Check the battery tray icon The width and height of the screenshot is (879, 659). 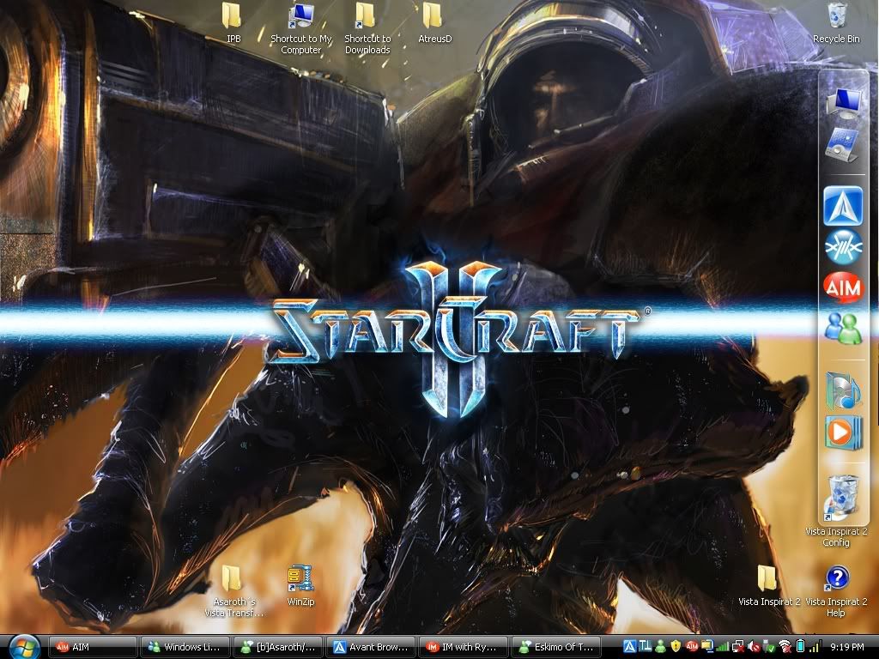pyautogui.click(x=801, y=647)
